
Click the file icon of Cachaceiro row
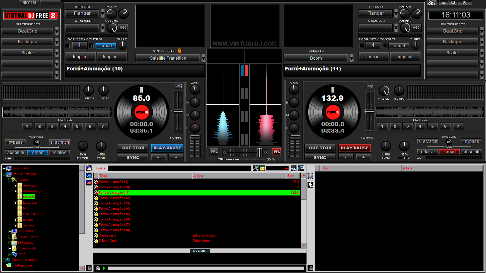point(96,235)
